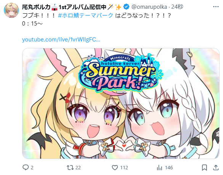Open the 24秒 timestamp

point(177,7)
